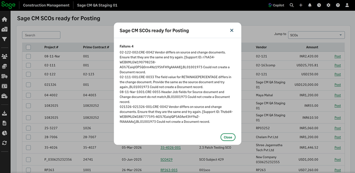Click Post for the INR55.00 row
Screen dimensions: 355x173
click(x=337, y=106)
